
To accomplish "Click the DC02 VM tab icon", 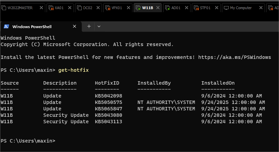I will pos(79,8).
